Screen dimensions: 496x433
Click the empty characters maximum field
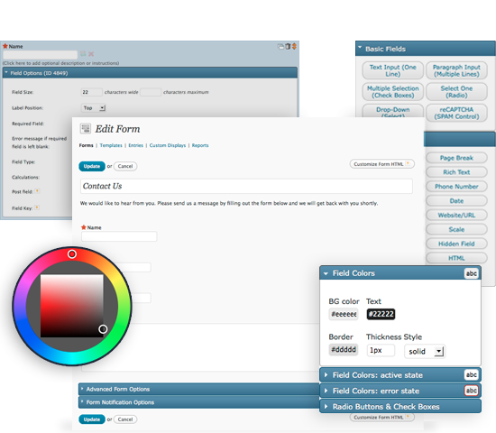click(151, 92)
